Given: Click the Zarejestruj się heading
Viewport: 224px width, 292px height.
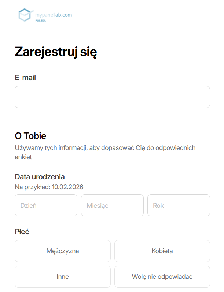Looking at the screenshot, I should click(x=56, y=52).
